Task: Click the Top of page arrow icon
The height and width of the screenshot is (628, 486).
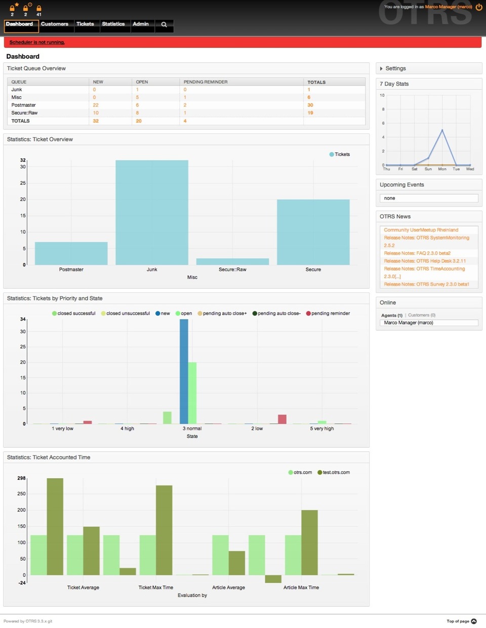Action: (474, 621)
